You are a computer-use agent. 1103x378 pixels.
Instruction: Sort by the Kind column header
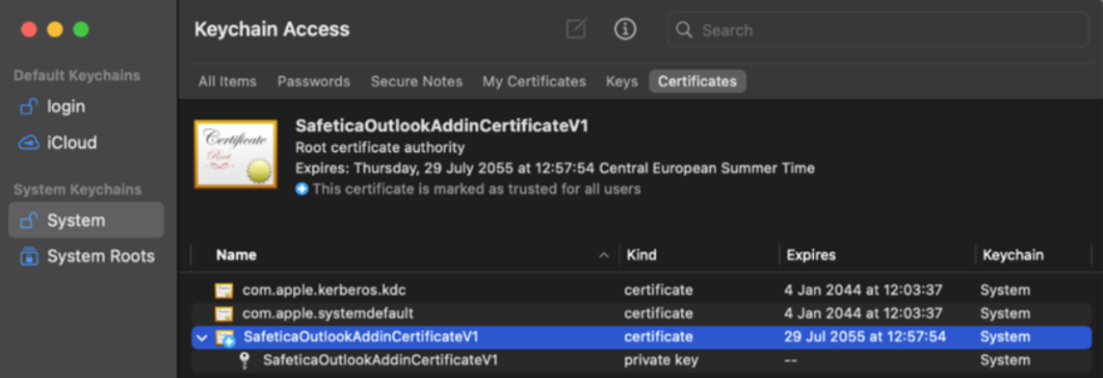[642, 255]
